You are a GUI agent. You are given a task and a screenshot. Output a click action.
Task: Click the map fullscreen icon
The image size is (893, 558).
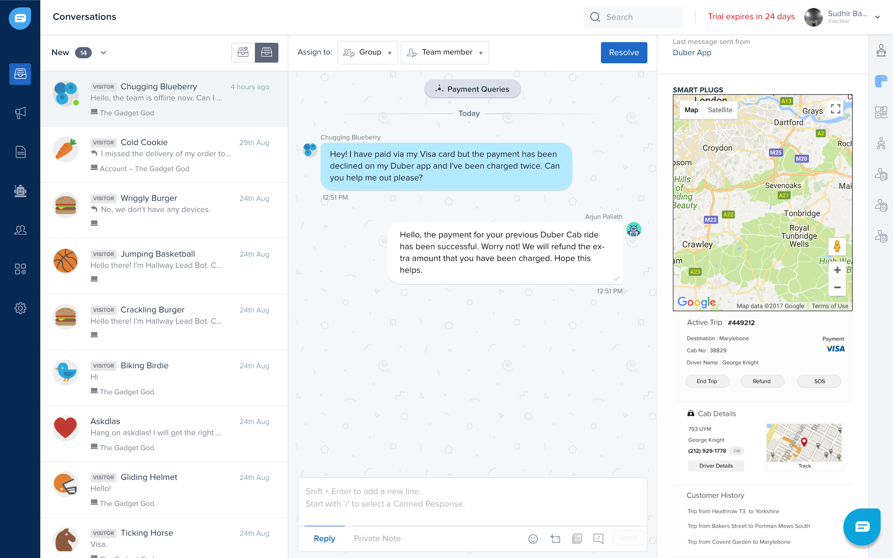coord(835,109)
